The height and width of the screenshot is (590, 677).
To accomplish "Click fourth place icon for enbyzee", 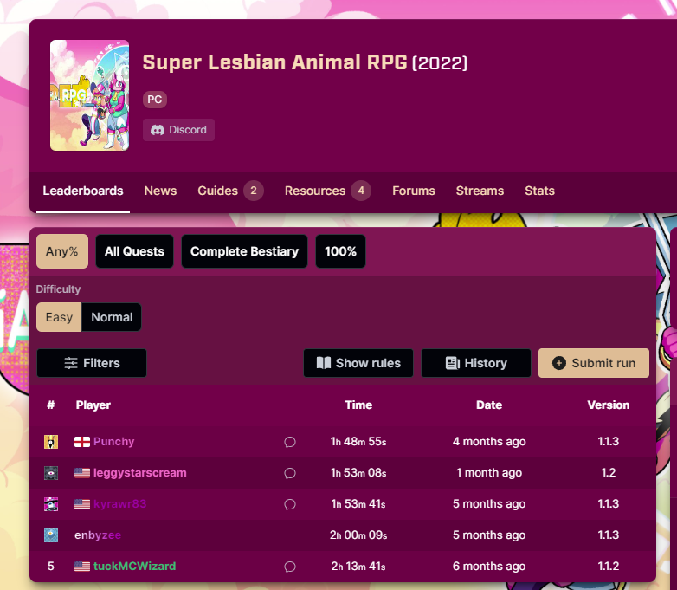I will pos(51,535).
